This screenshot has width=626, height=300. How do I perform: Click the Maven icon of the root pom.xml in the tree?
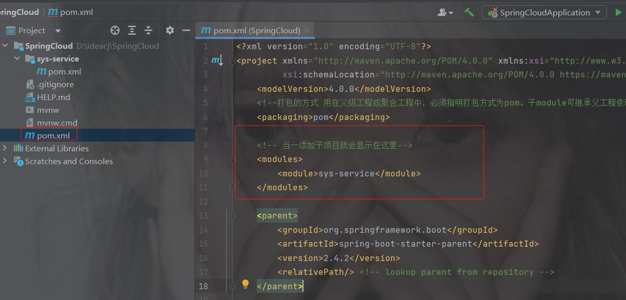[x=29, y=135]
